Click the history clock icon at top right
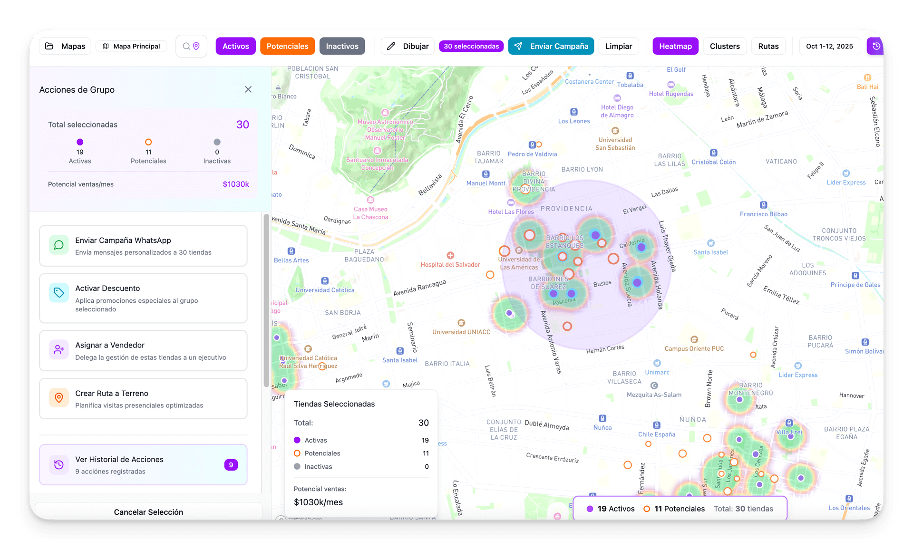Viewport: 913px width, 549px height. tap(876, 46)
